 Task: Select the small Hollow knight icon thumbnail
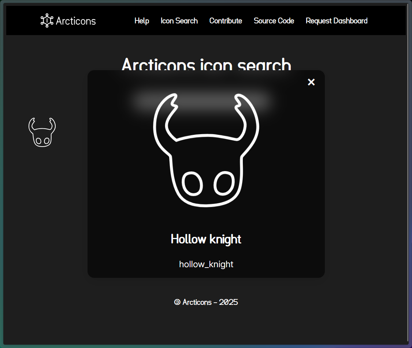coord(42,132)
